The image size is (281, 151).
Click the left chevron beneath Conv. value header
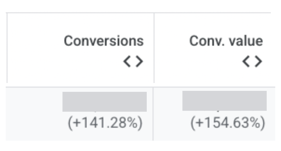[x=246, y=62]
